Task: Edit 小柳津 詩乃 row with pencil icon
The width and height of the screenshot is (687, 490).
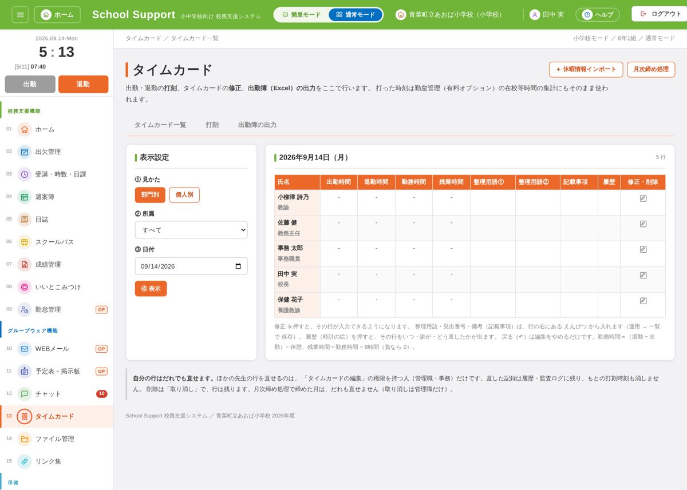Action: pyautogui.click(x=643, y=198)
